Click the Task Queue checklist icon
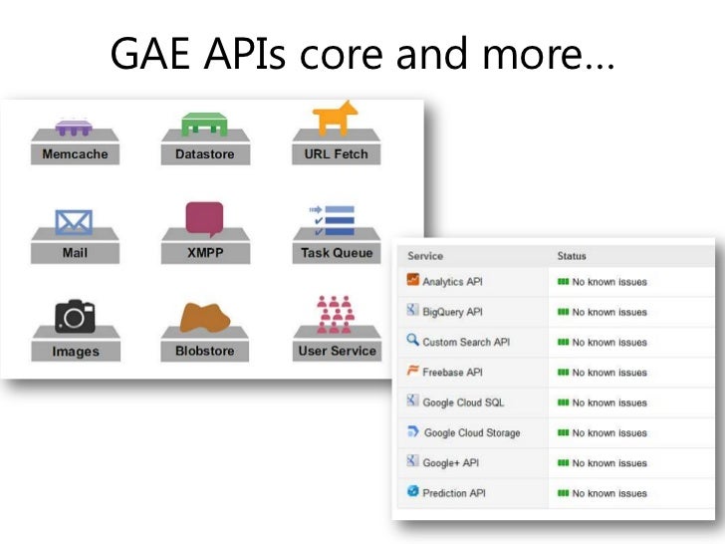Image resolution: width=725 pixels, height=544 pixels. point(332,220)
